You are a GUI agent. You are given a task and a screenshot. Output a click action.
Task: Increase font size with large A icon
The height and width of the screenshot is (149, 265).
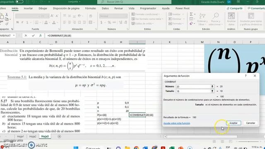click(x=52, y=16)
